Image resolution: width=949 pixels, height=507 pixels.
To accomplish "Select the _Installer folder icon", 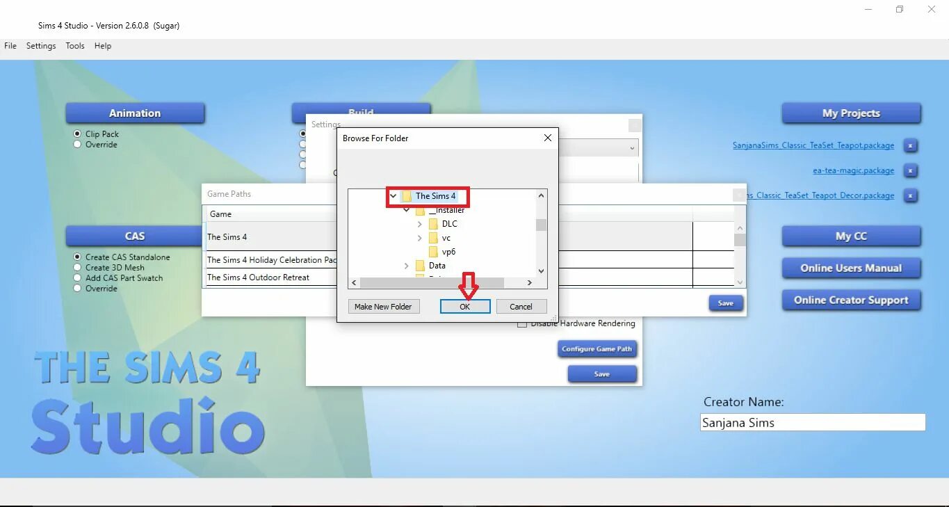I will pos(420,210).
